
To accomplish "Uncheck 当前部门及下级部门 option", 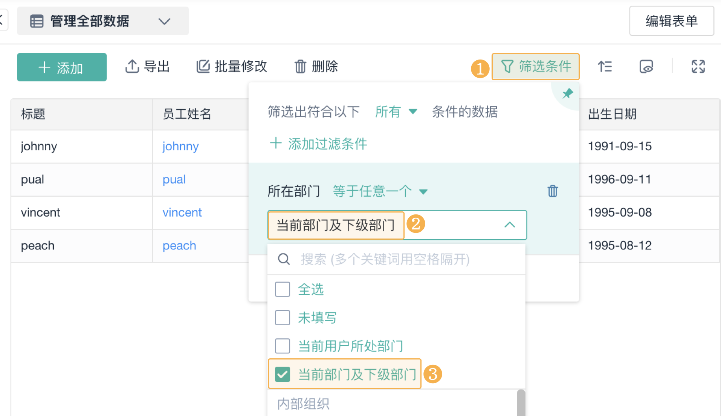I will (x=283, y=374).
